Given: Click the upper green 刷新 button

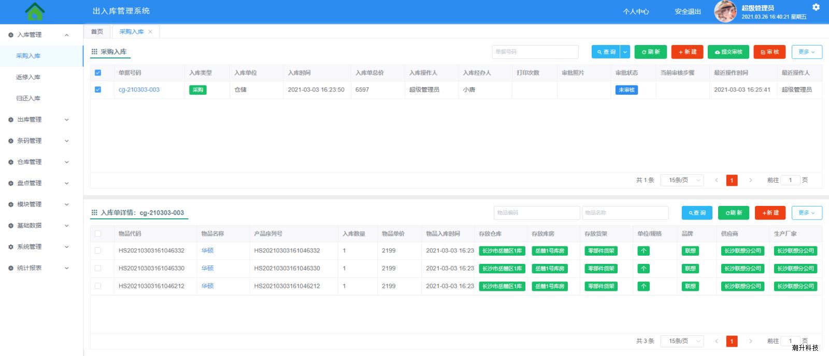Looking at the screenshot, I should pyautogui.click(x=651, y=52).
